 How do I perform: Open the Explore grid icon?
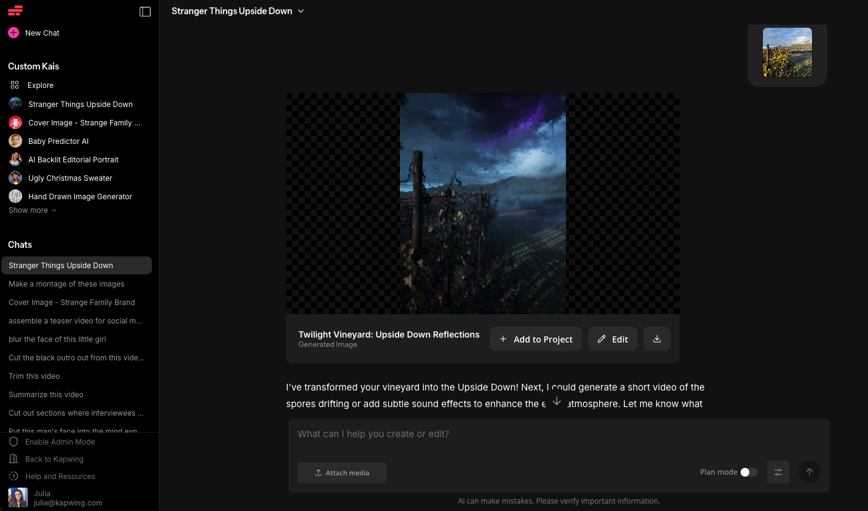click(15, 85)
